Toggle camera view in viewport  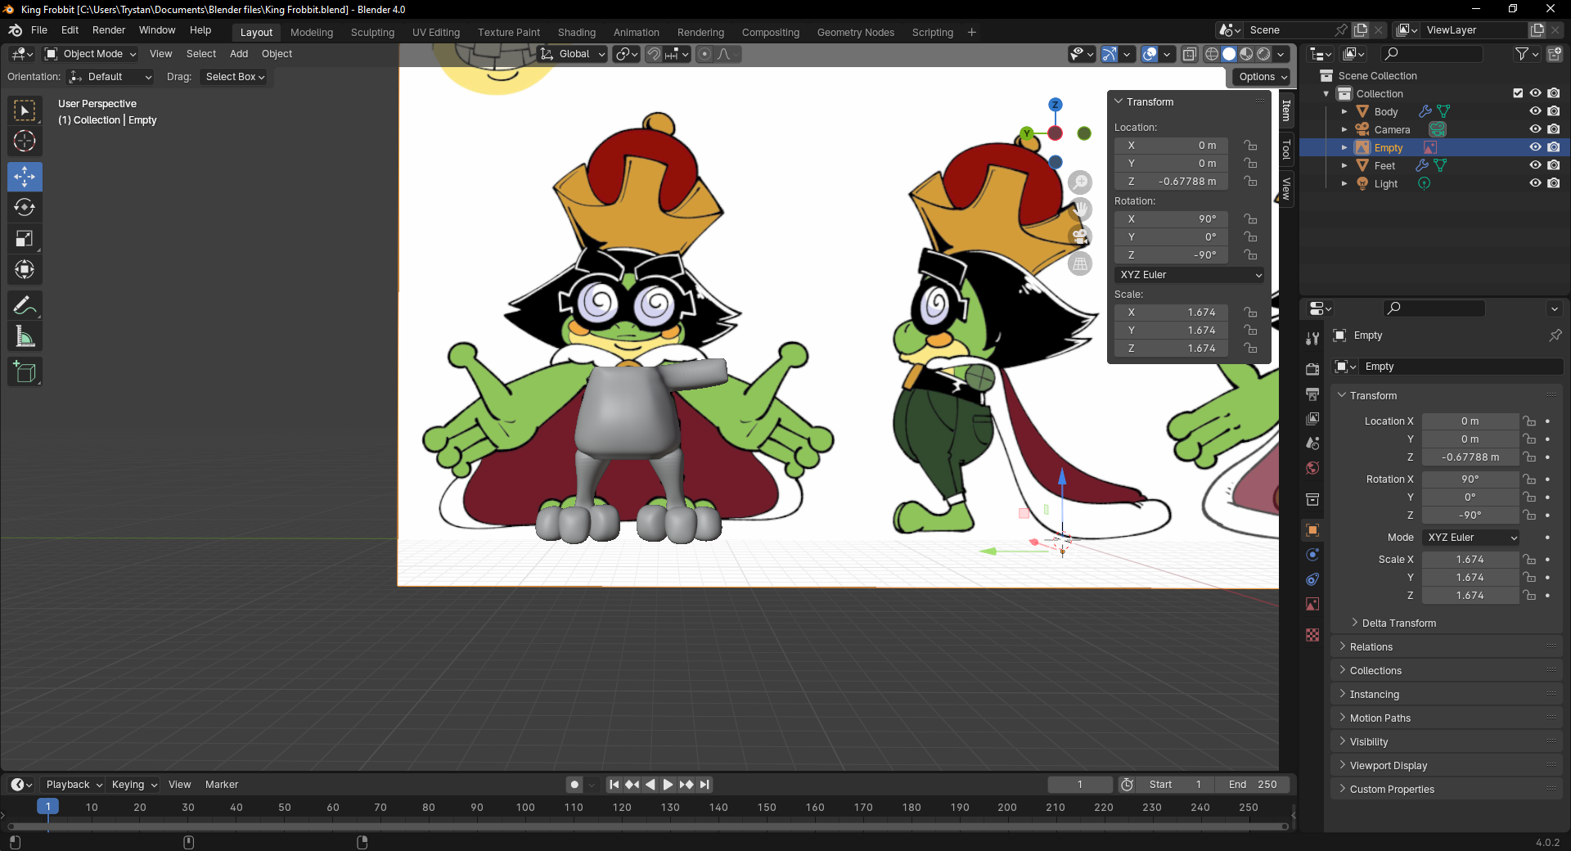(x=1080, y=236)
